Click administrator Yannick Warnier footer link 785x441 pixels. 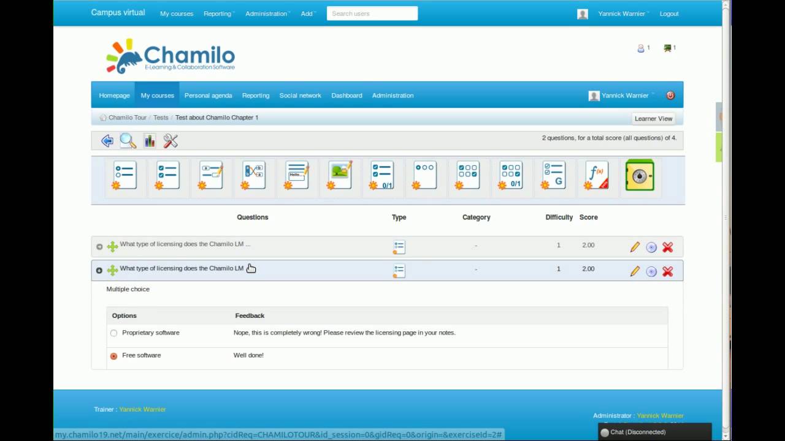pyautogui.click(x=660, y=415)
